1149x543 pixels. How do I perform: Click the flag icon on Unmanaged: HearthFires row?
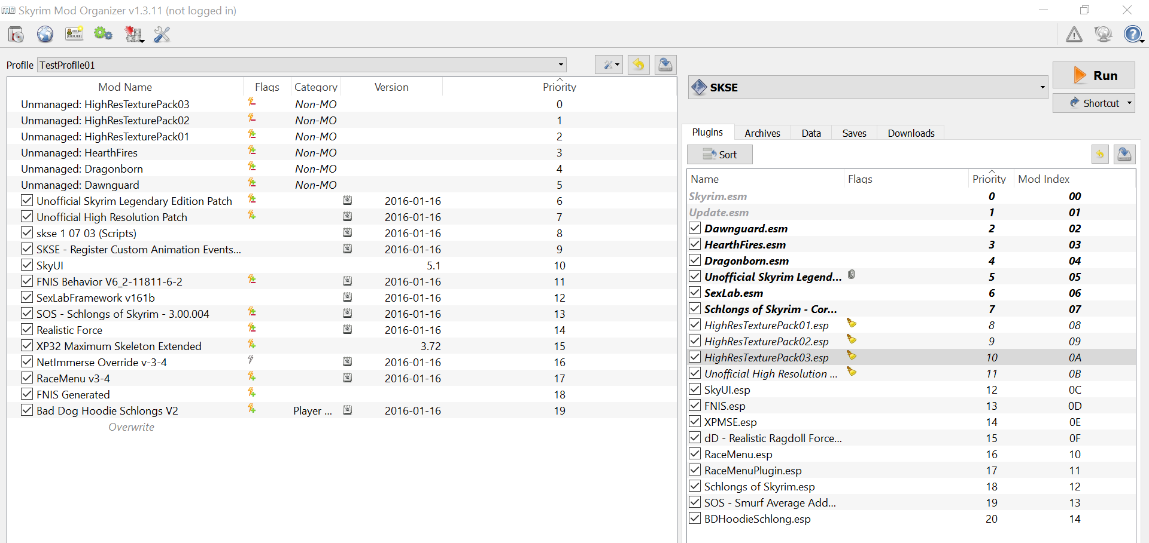pyautogui.click(x=252, y=151)
